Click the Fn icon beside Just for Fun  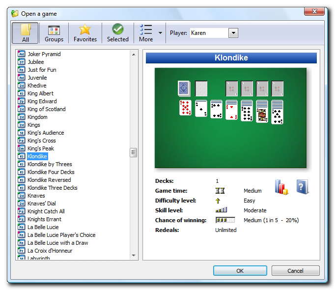(21, 70)
